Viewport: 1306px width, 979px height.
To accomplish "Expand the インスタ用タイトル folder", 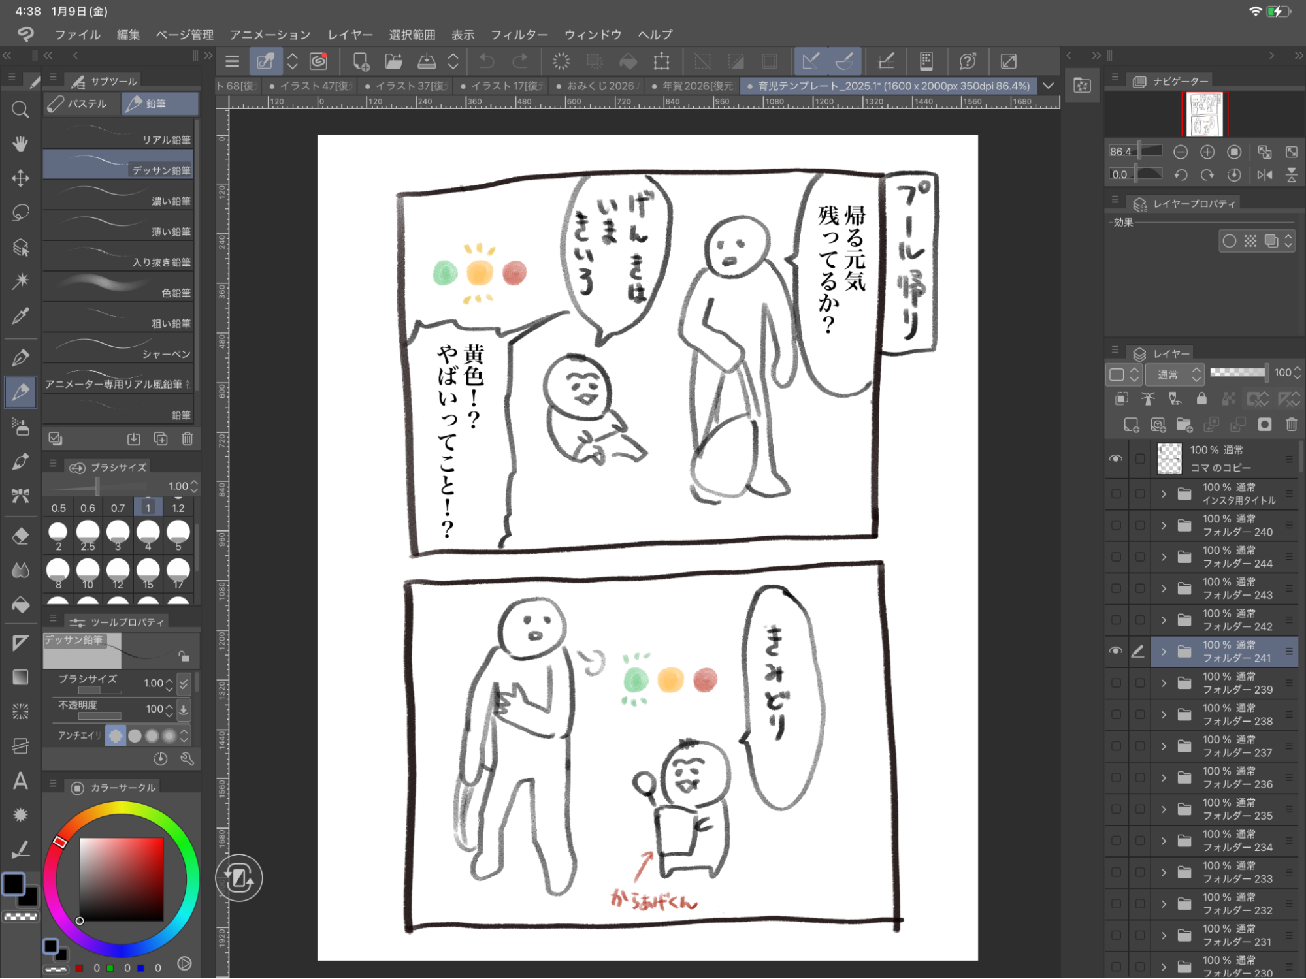I will coord(1164,494).
